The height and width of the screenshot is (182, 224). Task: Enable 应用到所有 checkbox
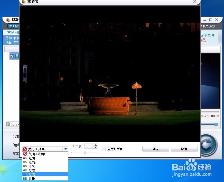tap(104, 149)
